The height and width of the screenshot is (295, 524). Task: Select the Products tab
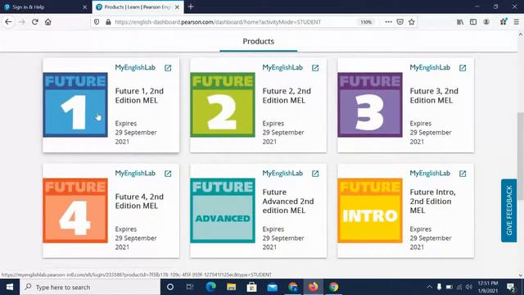point(259,42)
